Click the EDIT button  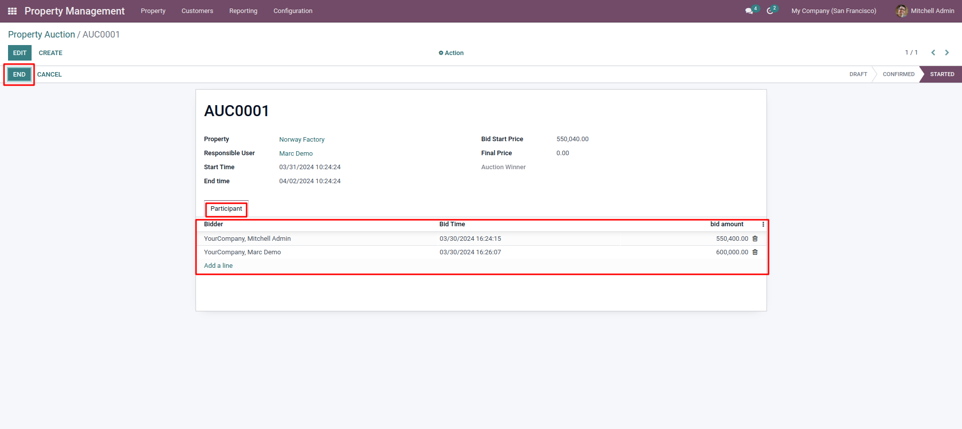[20, 53]
